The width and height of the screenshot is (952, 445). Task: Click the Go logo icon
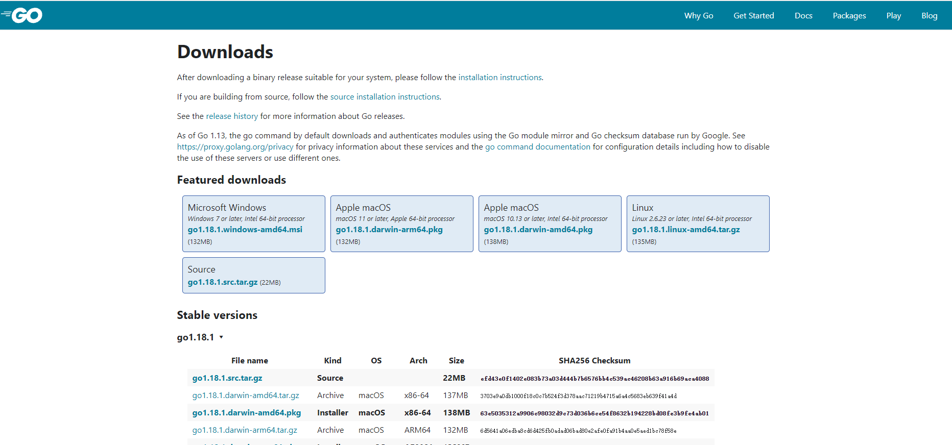click(21, 15)
